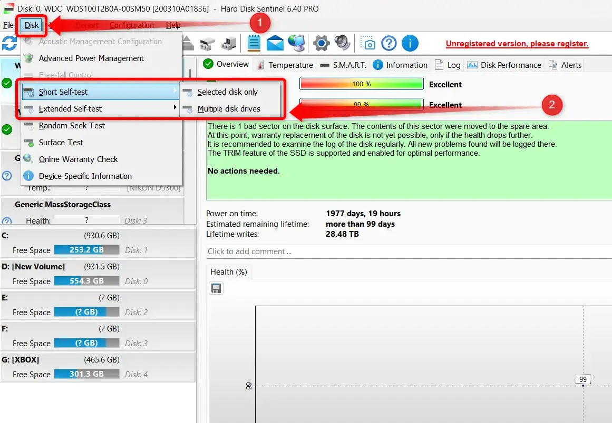Choose Short Self-test from Disk menu
The height and width of the screenshot is (423, 612).
[101, 92]
